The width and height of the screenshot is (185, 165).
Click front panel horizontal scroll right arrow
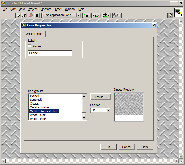pos(177,161)
